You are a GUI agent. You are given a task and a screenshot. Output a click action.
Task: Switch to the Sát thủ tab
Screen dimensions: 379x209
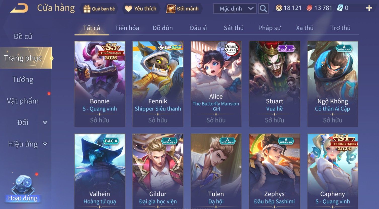tap(234, 28)
